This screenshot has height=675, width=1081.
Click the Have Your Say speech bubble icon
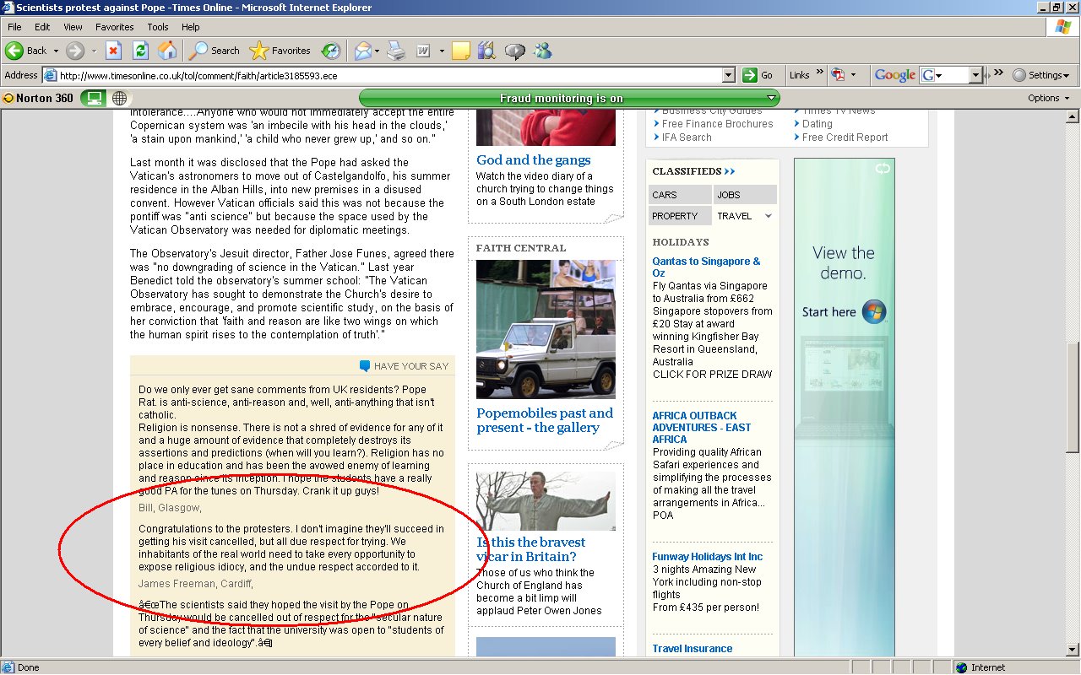tap(365, 366)
